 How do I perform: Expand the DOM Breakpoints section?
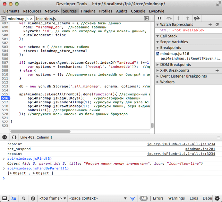pos(175,64)
